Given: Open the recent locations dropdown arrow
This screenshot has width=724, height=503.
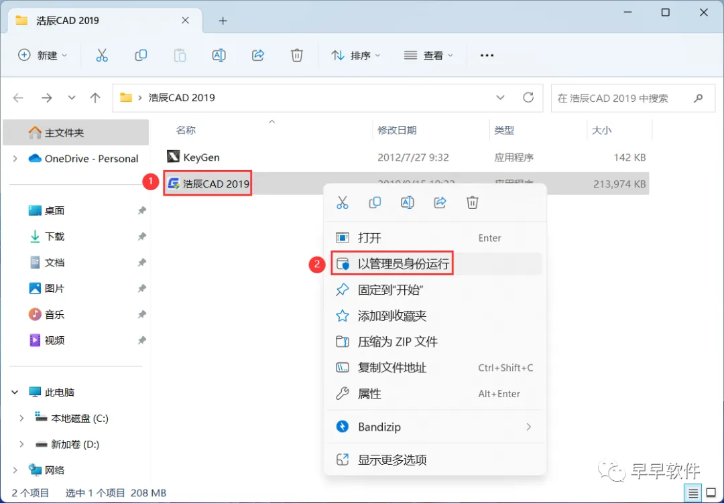Looking at the screenshot, I should (72, 98).
